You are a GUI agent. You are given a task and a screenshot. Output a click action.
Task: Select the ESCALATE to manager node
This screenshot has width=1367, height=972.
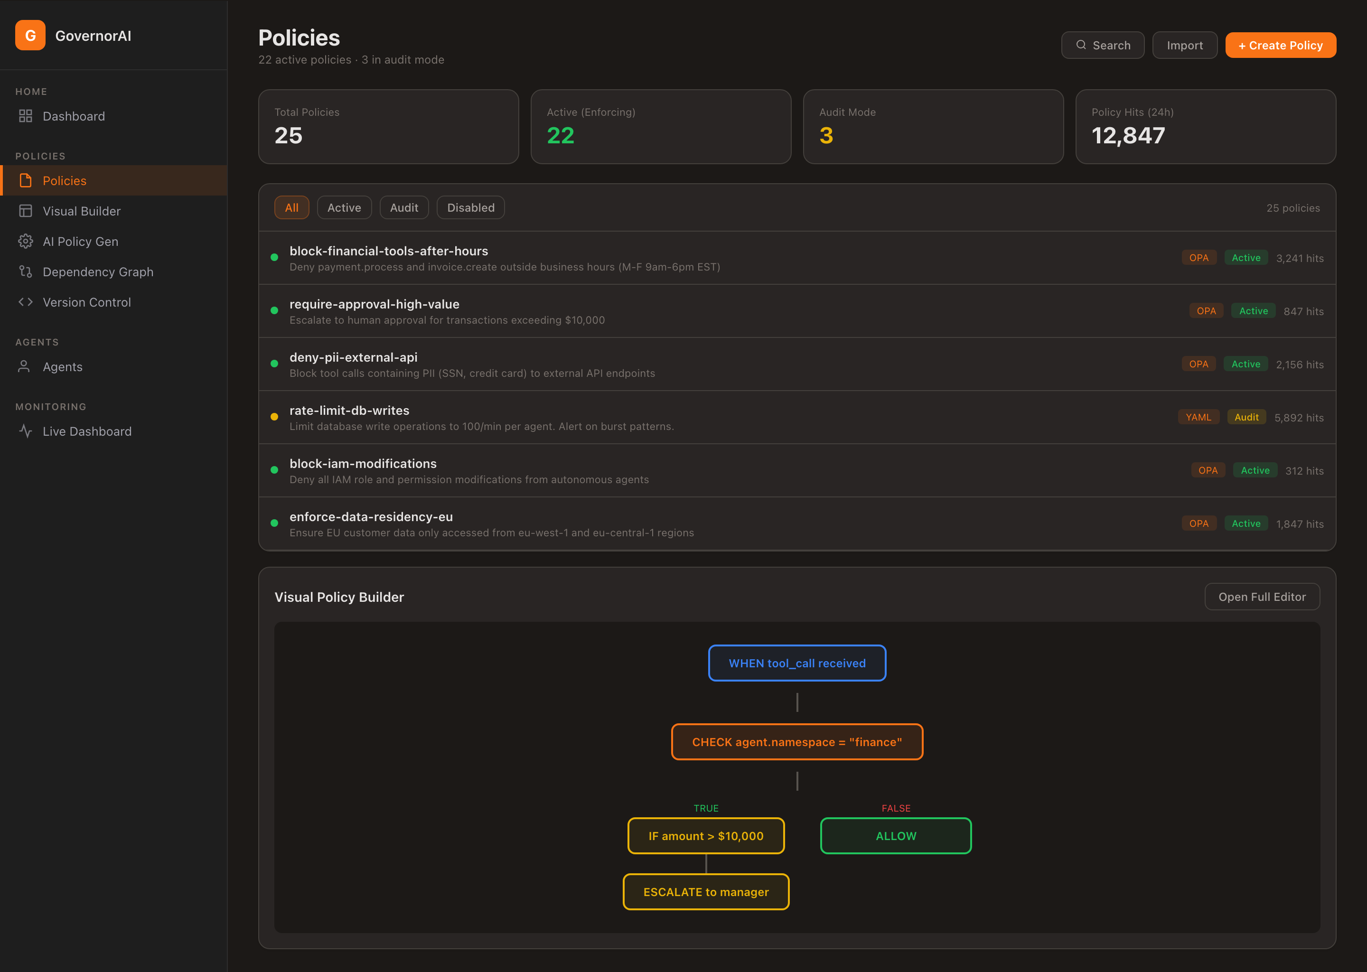pyautogui.click(x=706, y=892)
